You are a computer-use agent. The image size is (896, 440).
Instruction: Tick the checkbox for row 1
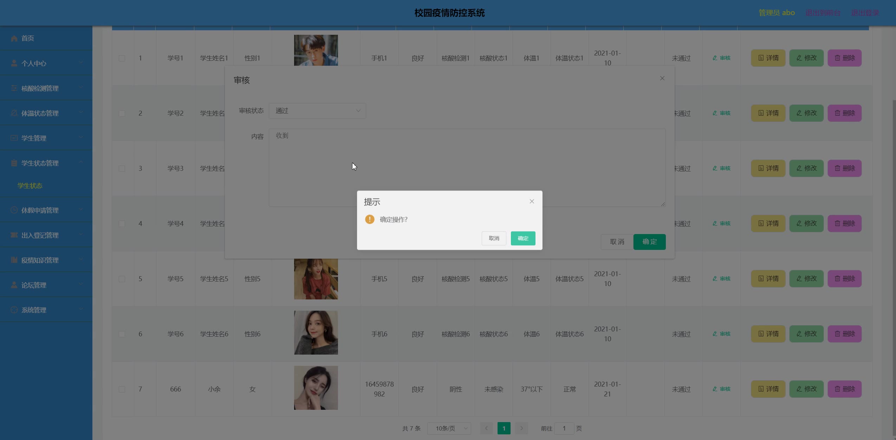[122, 58]
